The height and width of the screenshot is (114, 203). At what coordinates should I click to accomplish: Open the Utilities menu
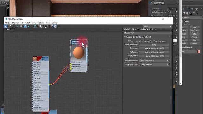[55, 23]
